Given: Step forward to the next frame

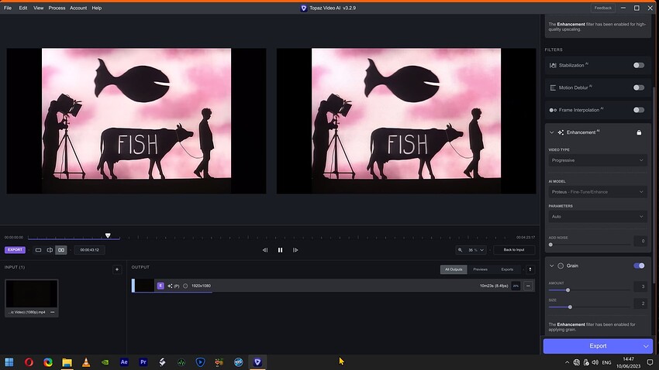Looking at the screenshot, I should coord(295,250).
